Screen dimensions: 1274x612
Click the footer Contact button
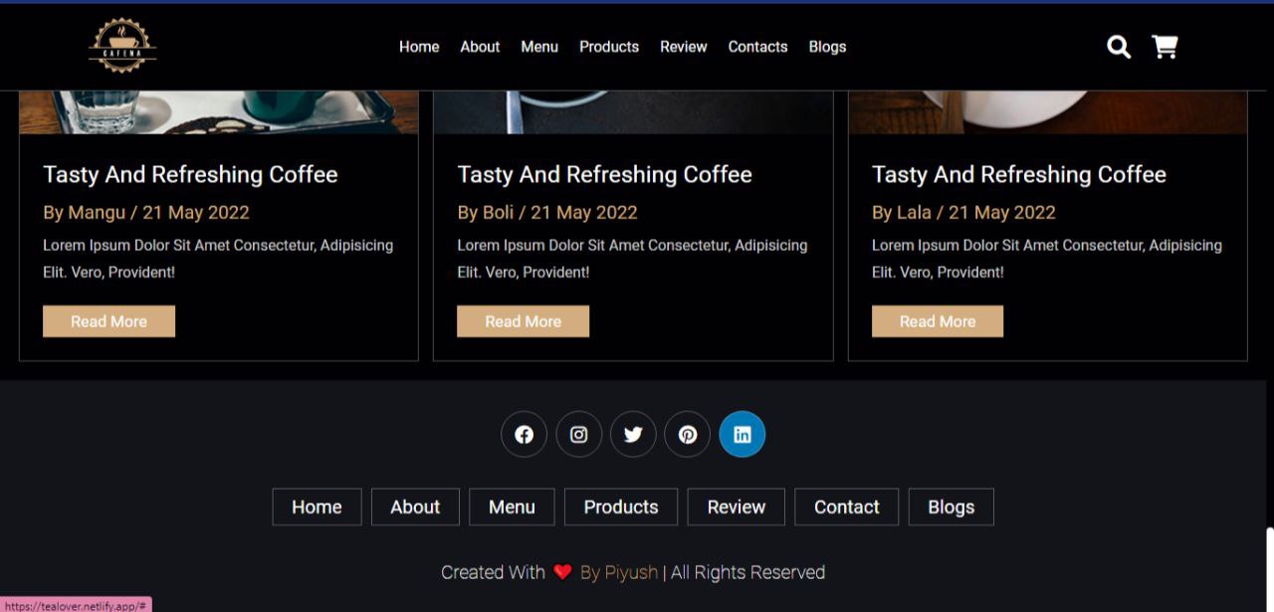pos(847,507)
